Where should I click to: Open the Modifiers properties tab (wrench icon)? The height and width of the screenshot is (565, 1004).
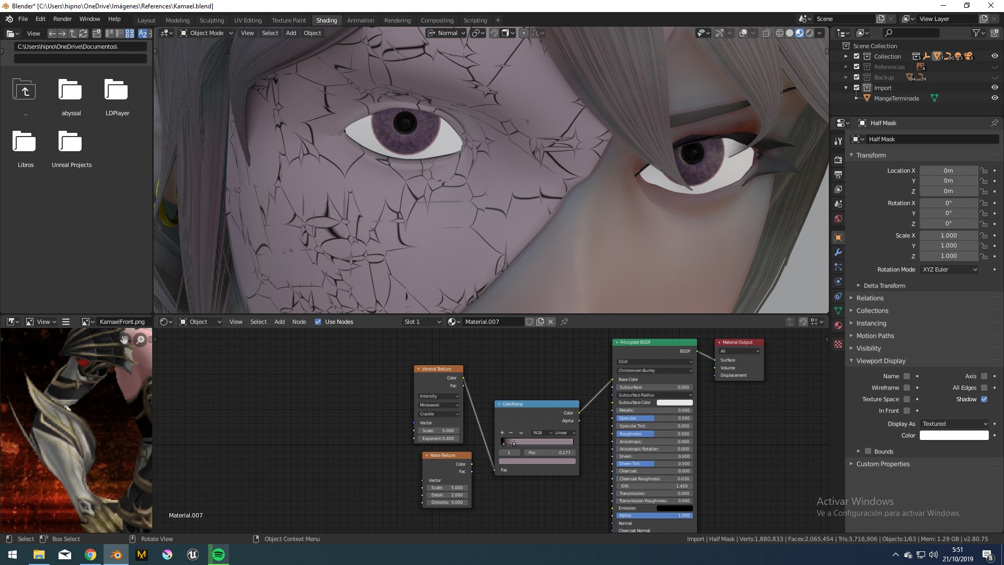tap(838, 252)
